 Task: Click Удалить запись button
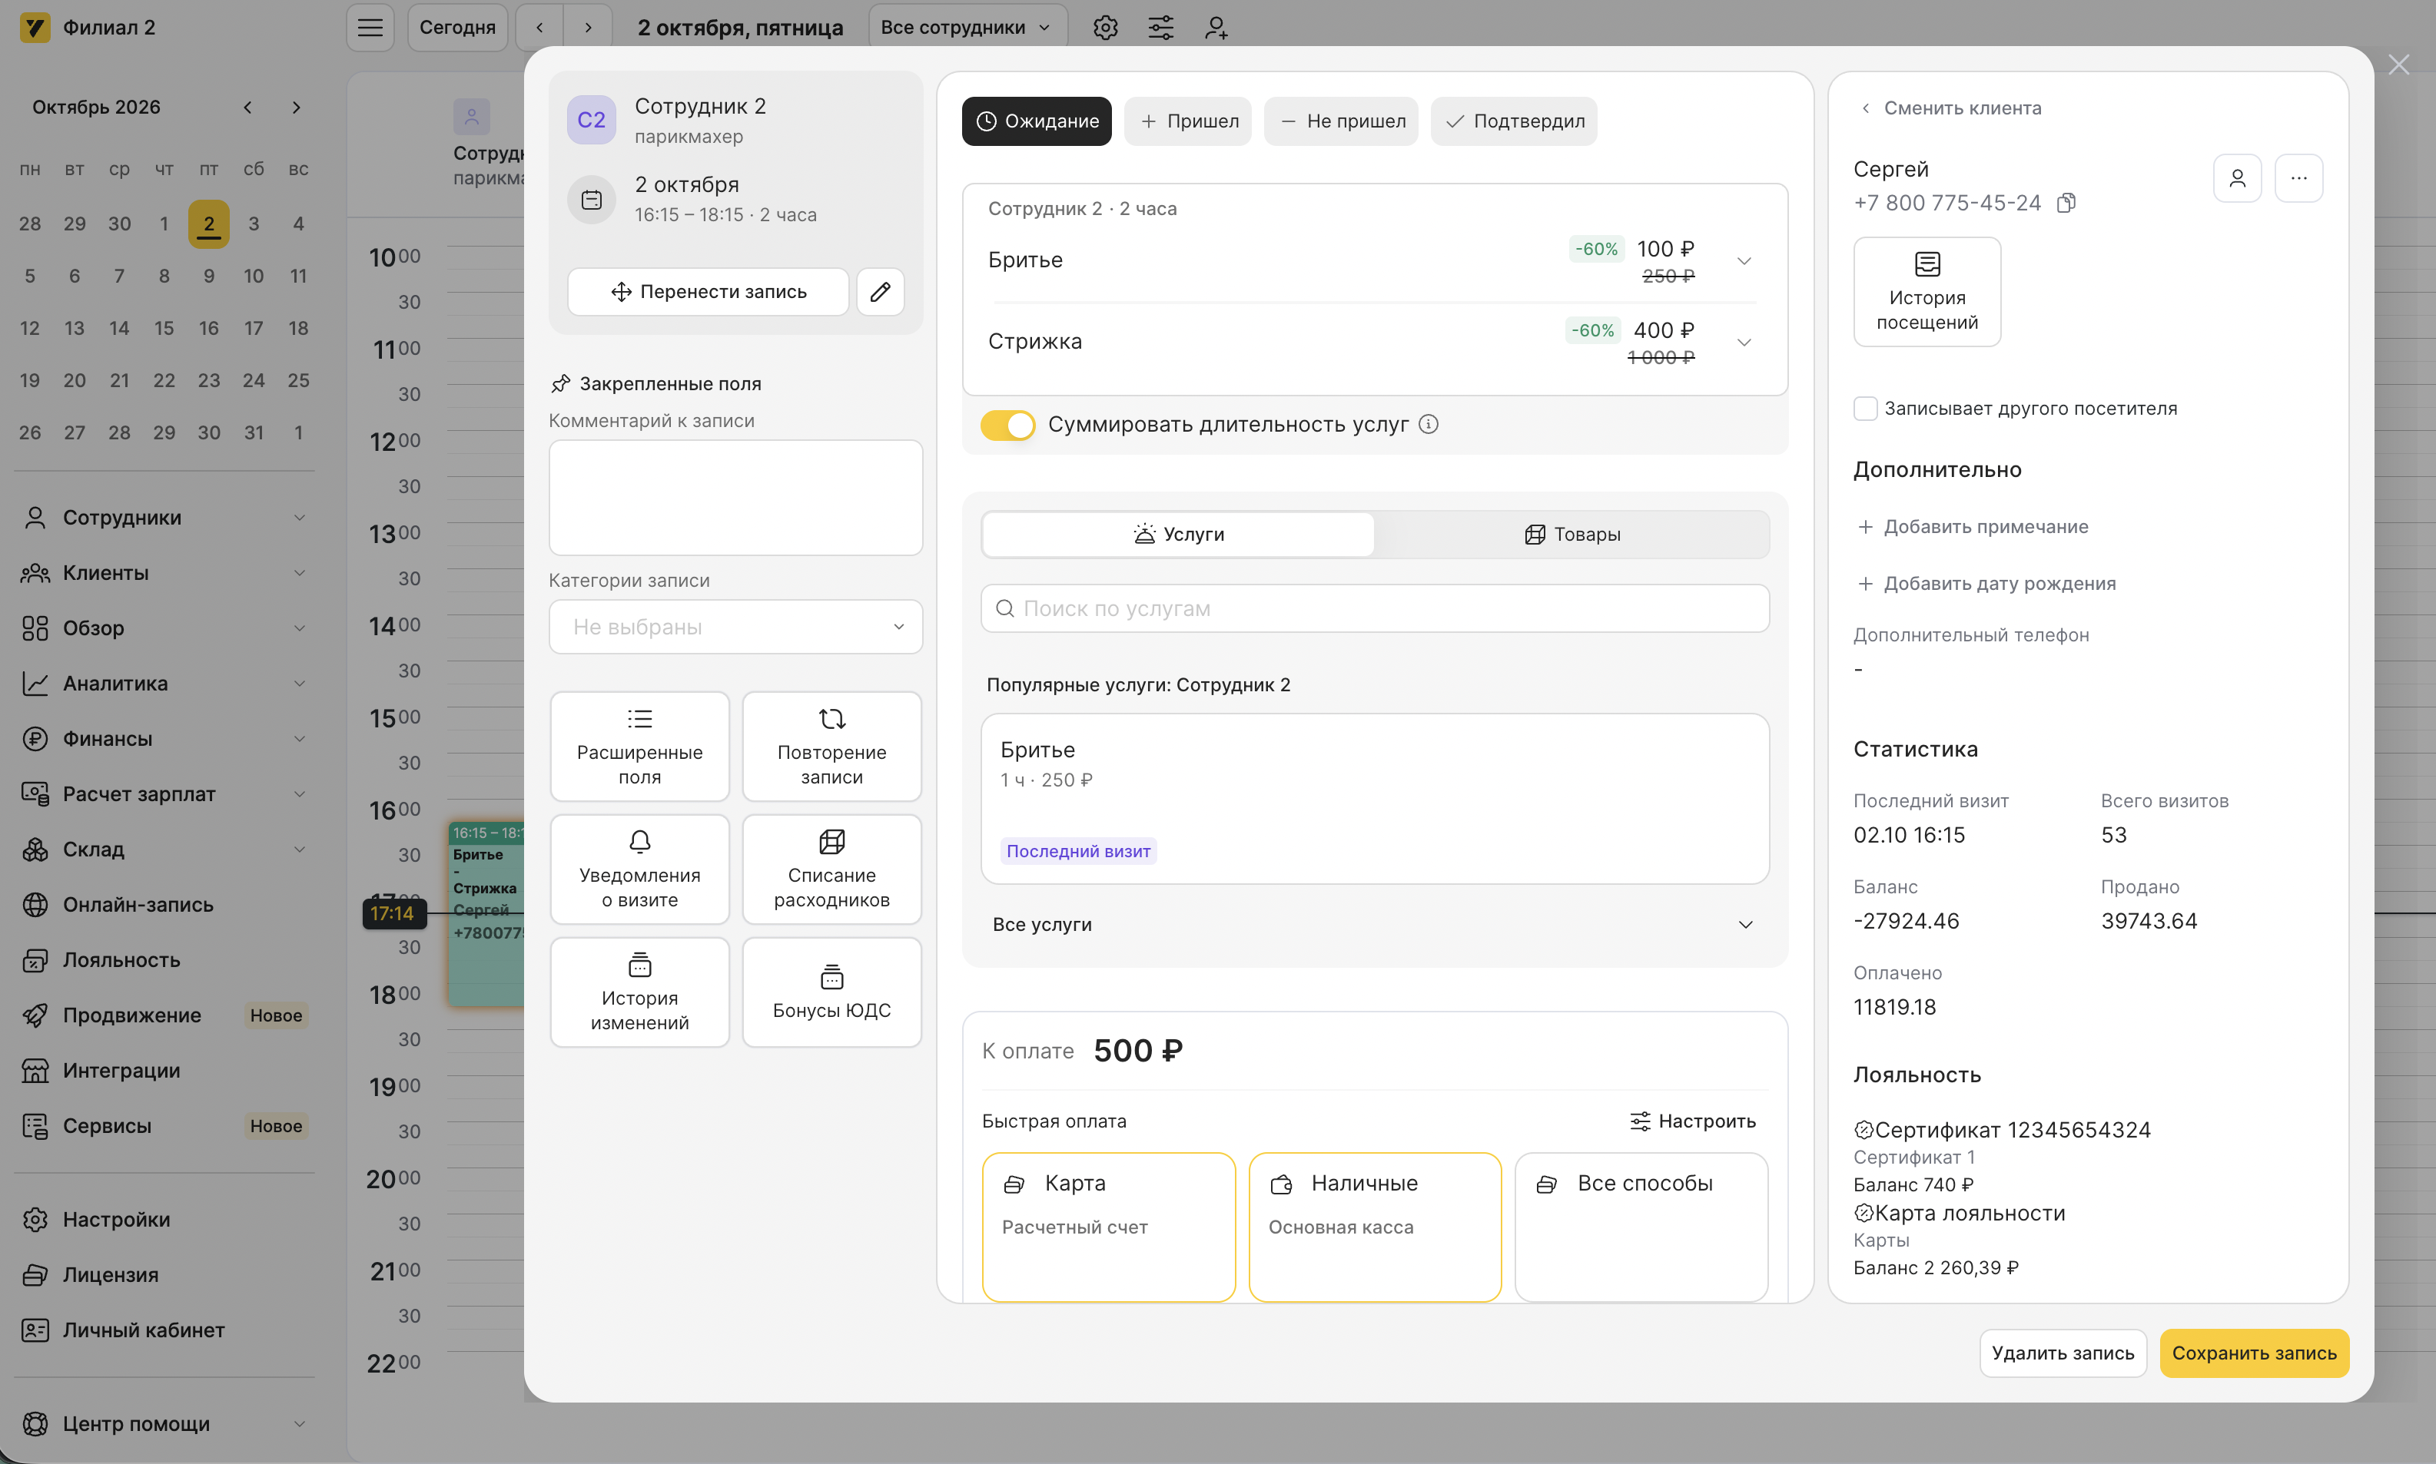2062,1353
